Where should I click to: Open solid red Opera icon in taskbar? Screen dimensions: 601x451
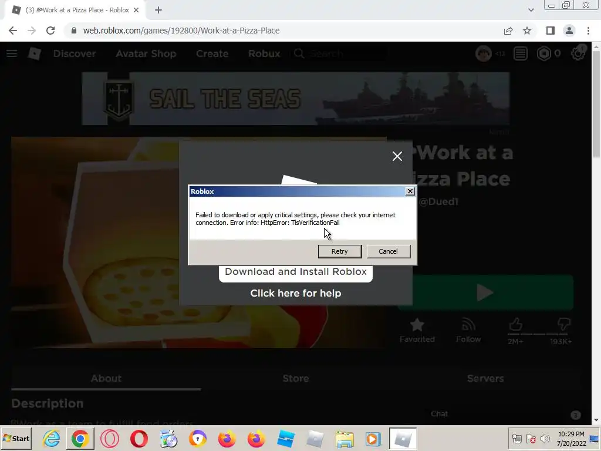[139, 438]
